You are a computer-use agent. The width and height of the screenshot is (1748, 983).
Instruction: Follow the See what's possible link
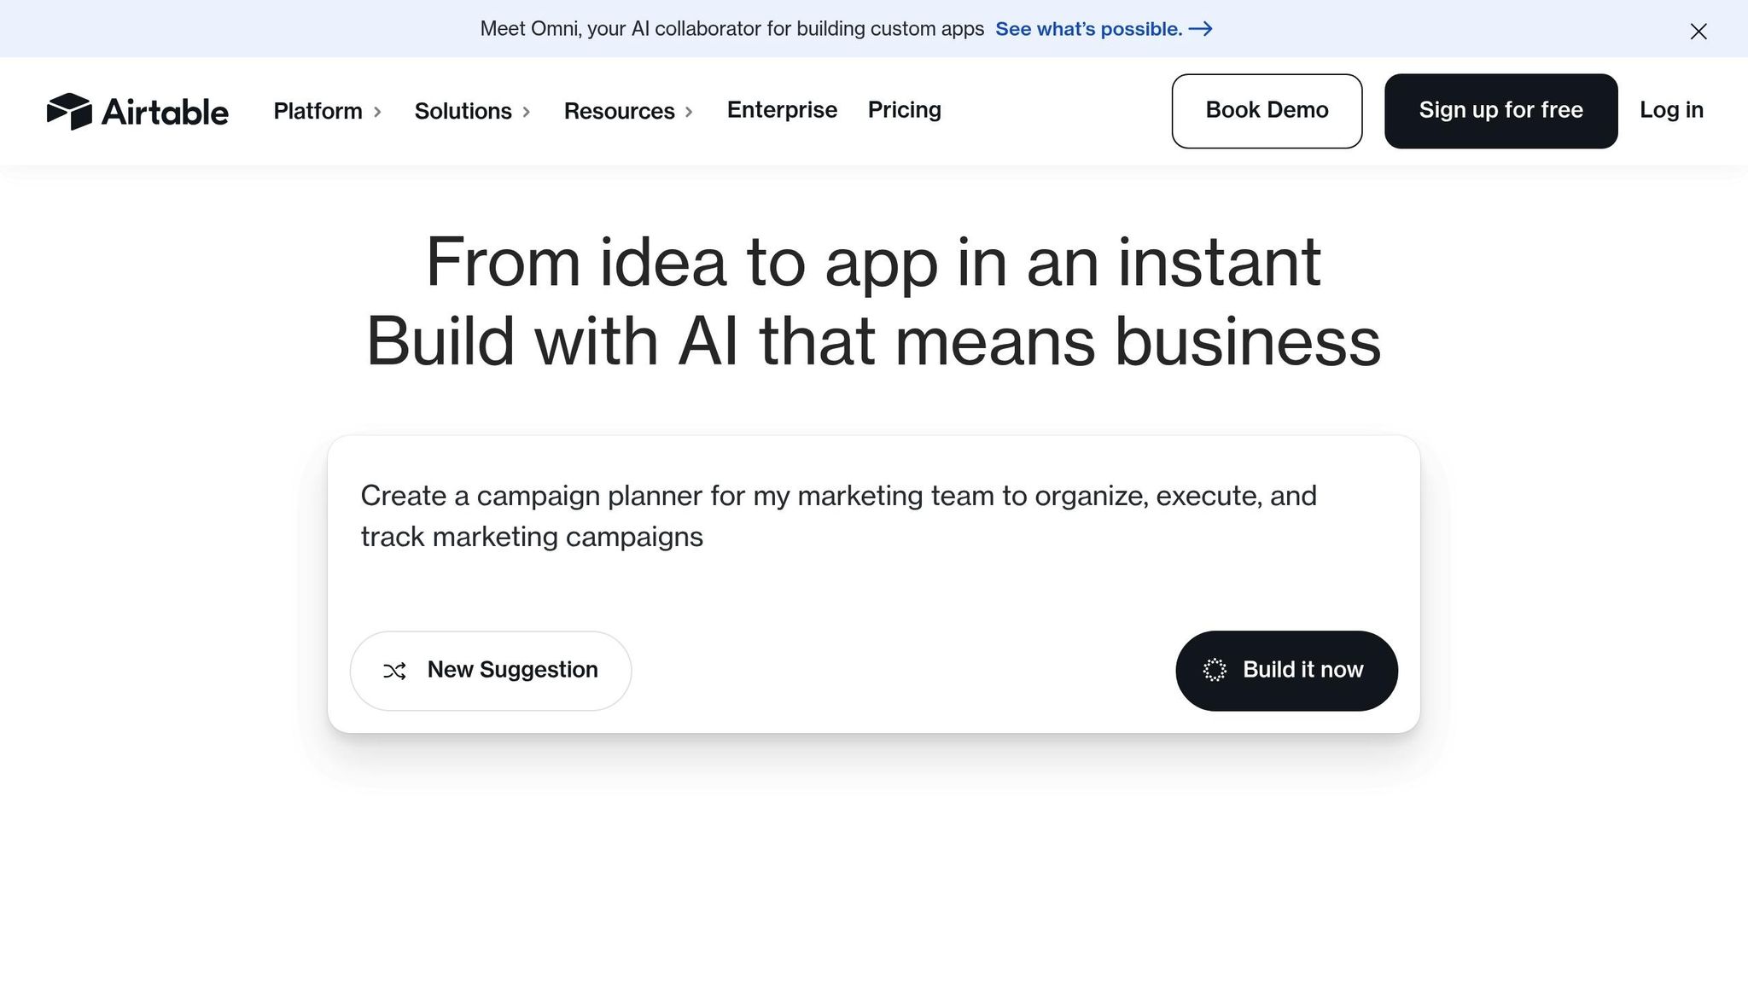point(1088,29)
